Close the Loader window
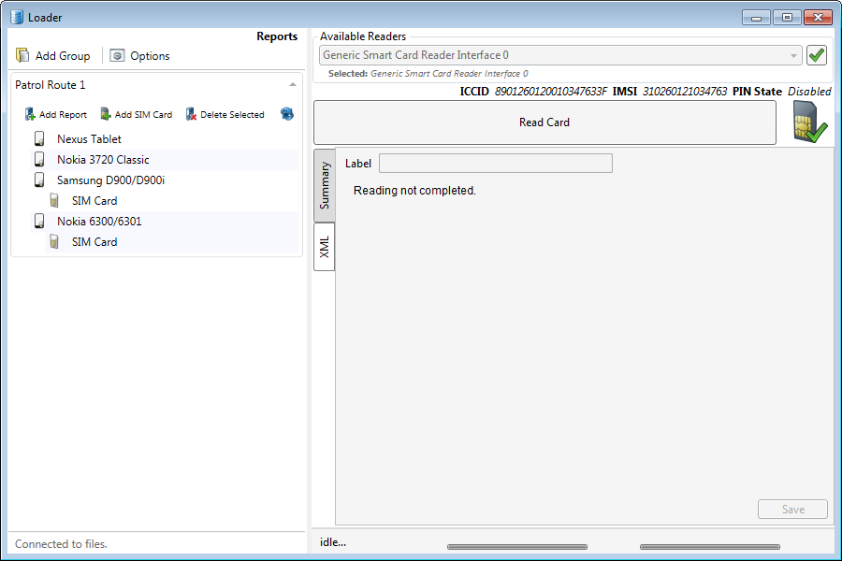842x561 pixels. [x=818, y=18]
